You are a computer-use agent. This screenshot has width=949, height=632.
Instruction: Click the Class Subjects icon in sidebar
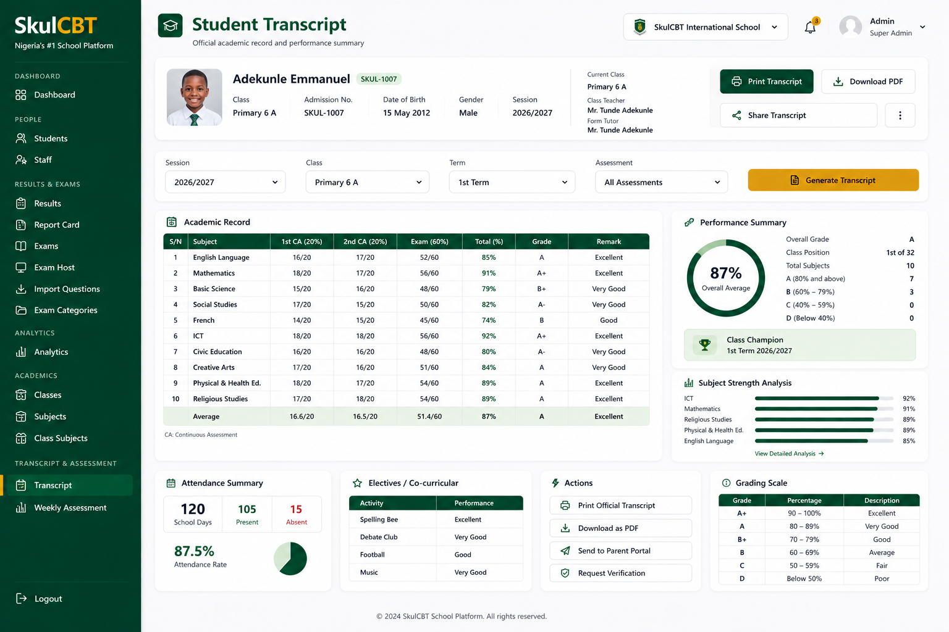coord(21,438)
